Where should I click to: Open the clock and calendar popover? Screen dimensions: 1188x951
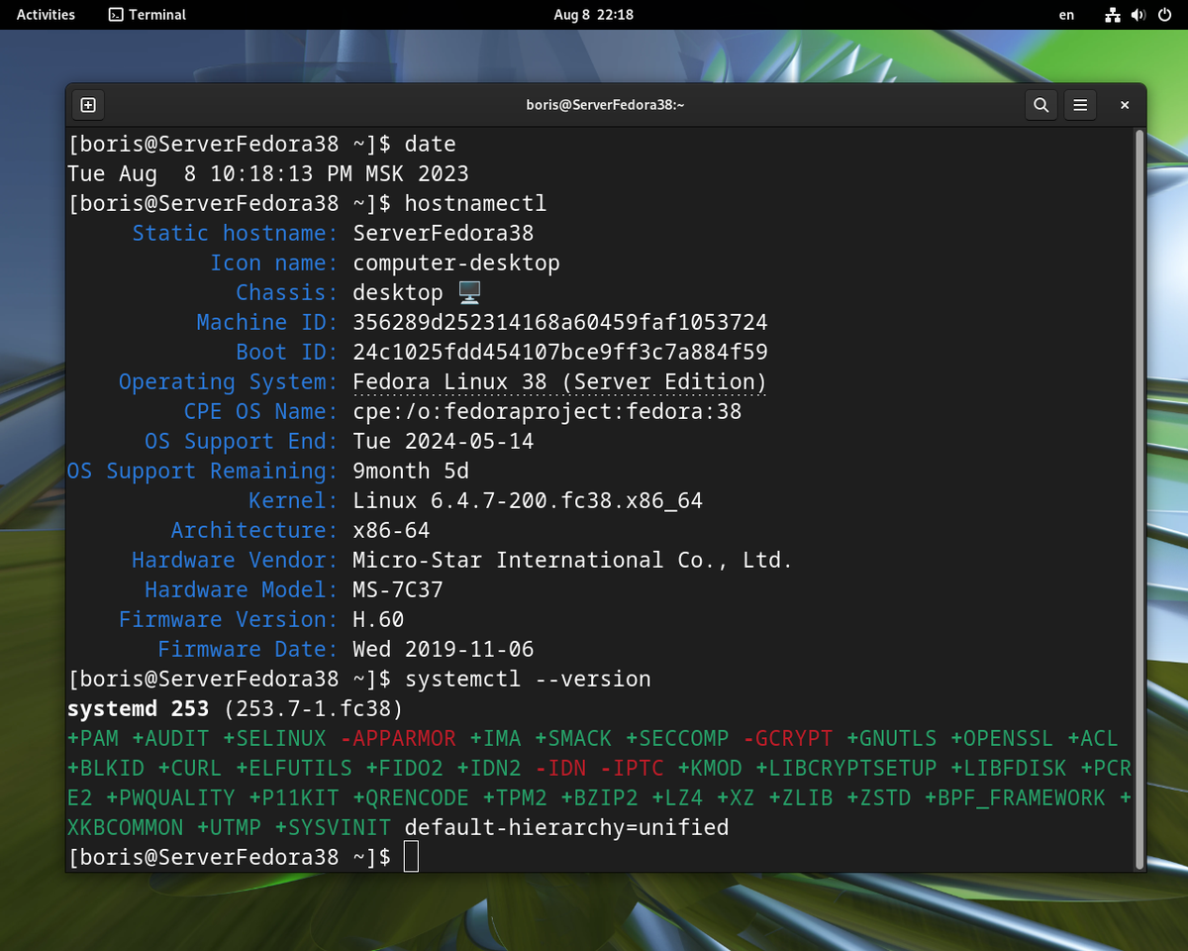pyautogui.click(x=594, y=15)
